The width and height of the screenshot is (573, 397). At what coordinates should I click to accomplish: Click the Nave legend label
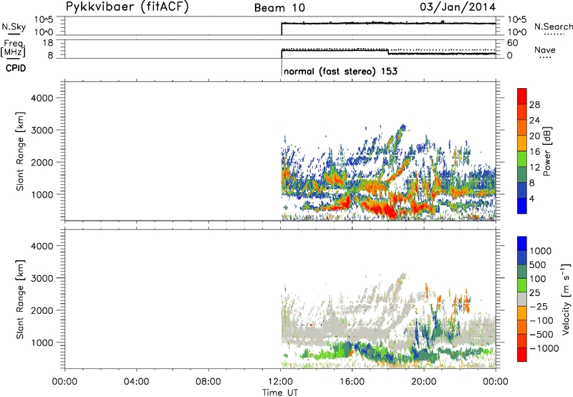coord(545,49)
